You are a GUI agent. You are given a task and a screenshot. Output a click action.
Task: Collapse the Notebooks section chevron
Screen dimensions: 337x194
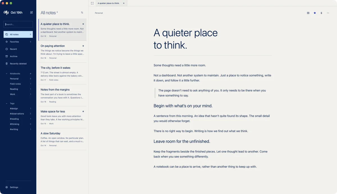7,74
